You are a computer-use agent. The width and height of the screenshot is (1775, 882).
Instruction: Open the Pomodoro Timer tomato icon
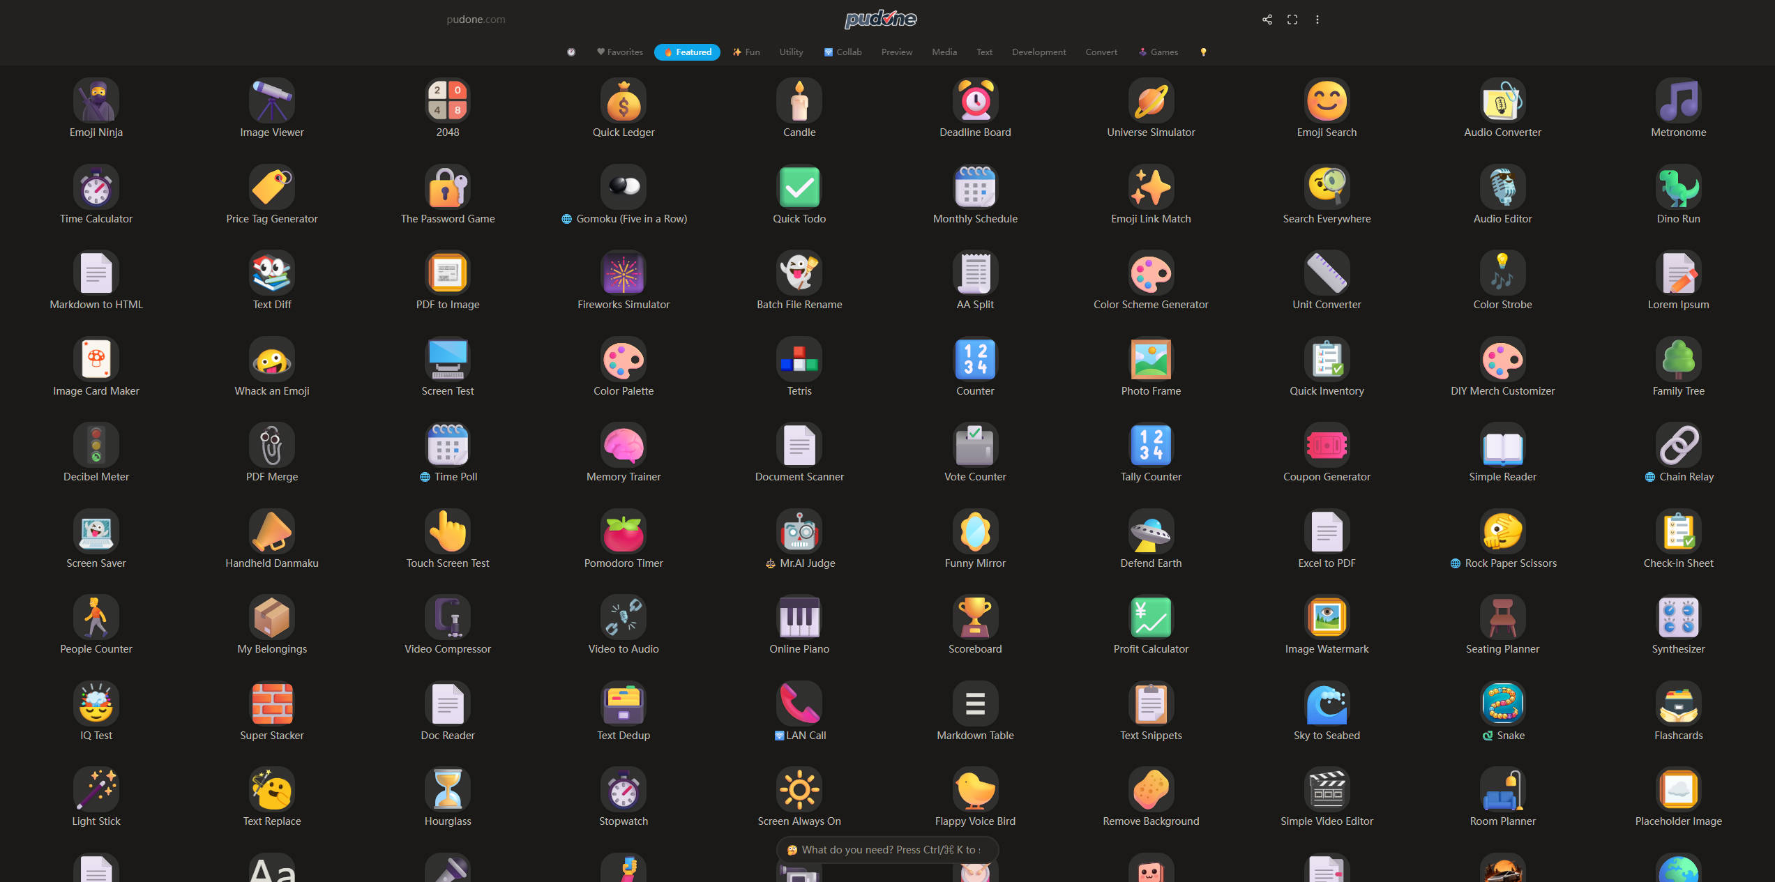[624, 531]
